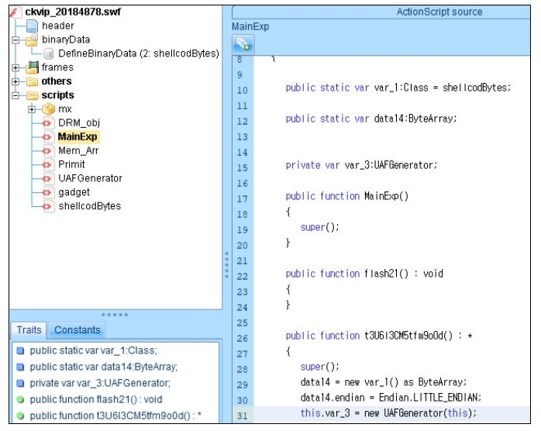Click the Flash icon beside ckvip_20184878.swf
Screen dimensions: 541x431
14,12
